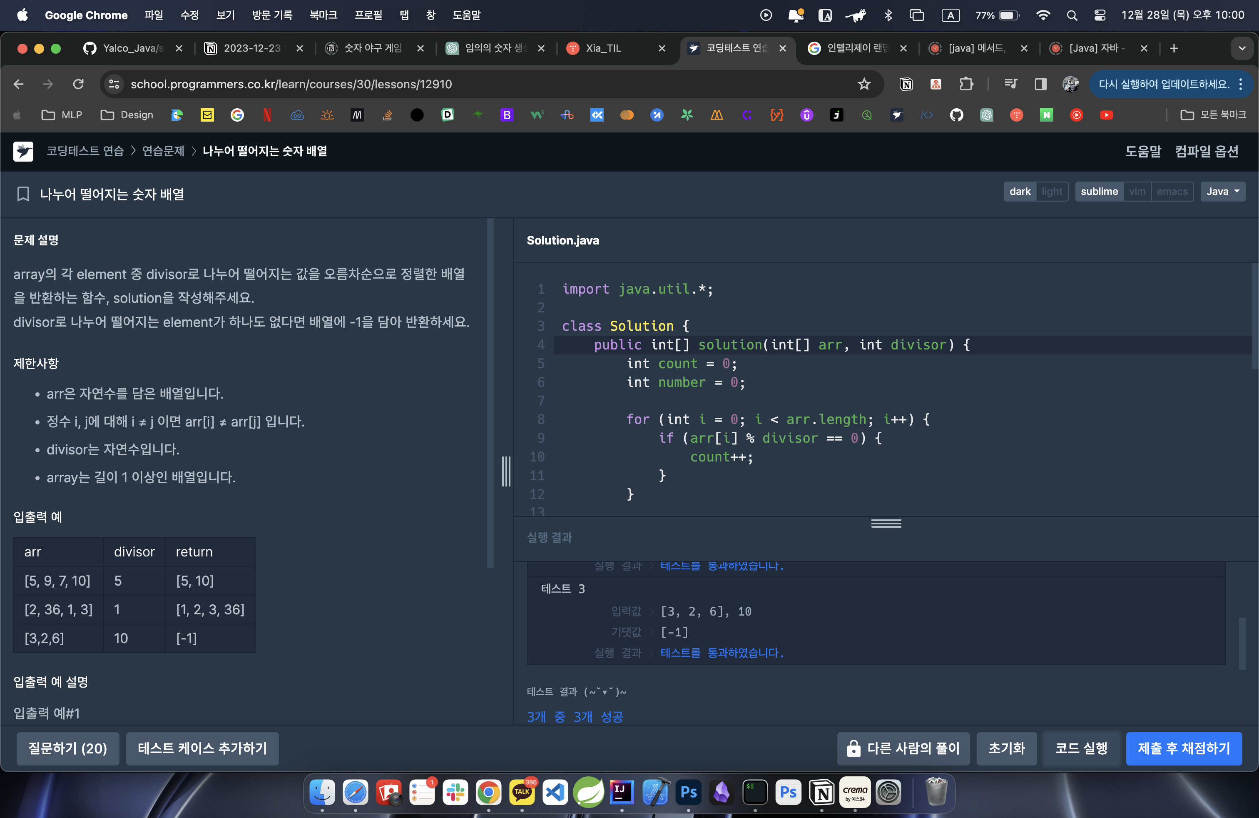This screenshot has height=818, width=1259.
Task: Select emacs keybinding mode
Action: click(x=1172, y=192)
